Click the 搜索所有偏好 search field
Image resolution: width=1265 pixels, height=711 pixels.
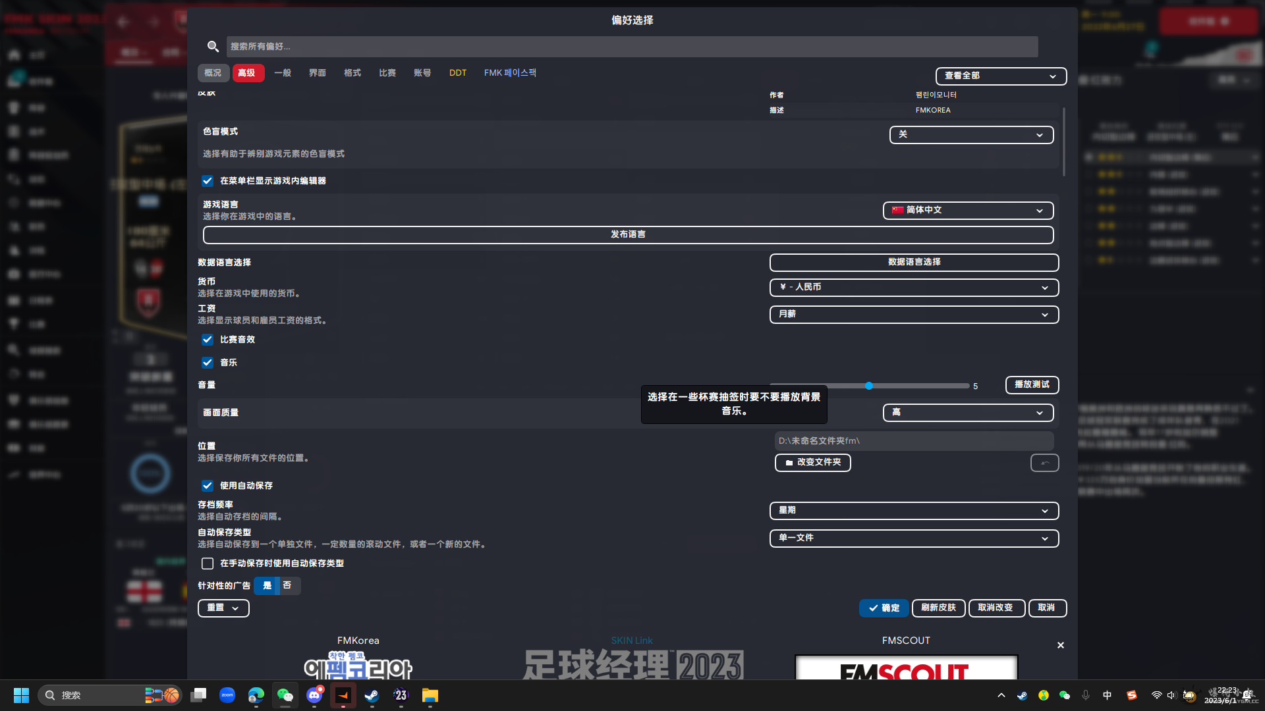631,47
